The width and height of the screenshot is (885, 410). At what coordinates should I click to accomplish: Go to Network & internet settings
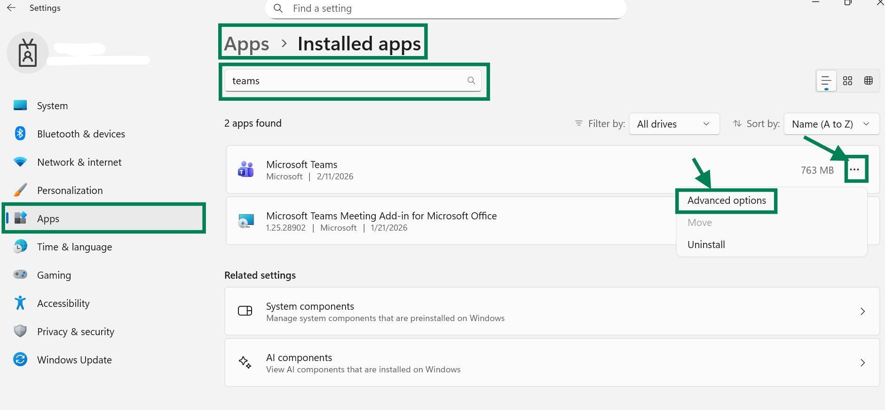[x=103, y=162]
